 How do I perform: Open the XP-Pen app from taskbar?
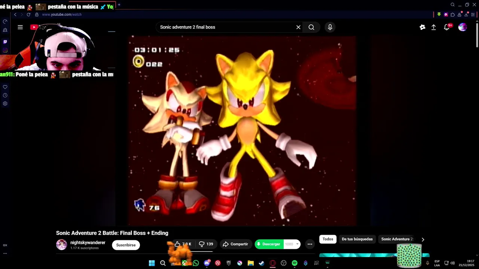(x=317, y=263)
